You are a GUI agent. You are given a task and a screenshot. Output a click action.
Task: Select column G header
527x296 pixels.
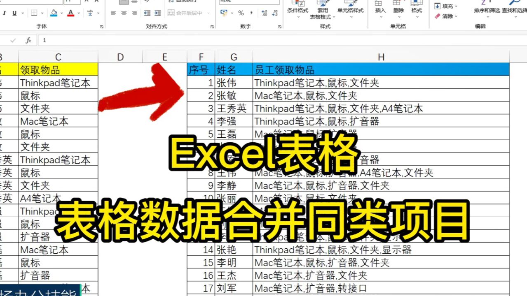pos(234,57)
